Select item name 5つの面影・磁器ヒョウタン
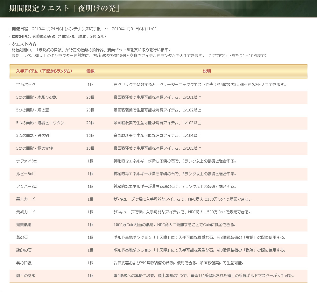Screen dimensions: 317x292 pyautogui.click(x=40, y=123)
